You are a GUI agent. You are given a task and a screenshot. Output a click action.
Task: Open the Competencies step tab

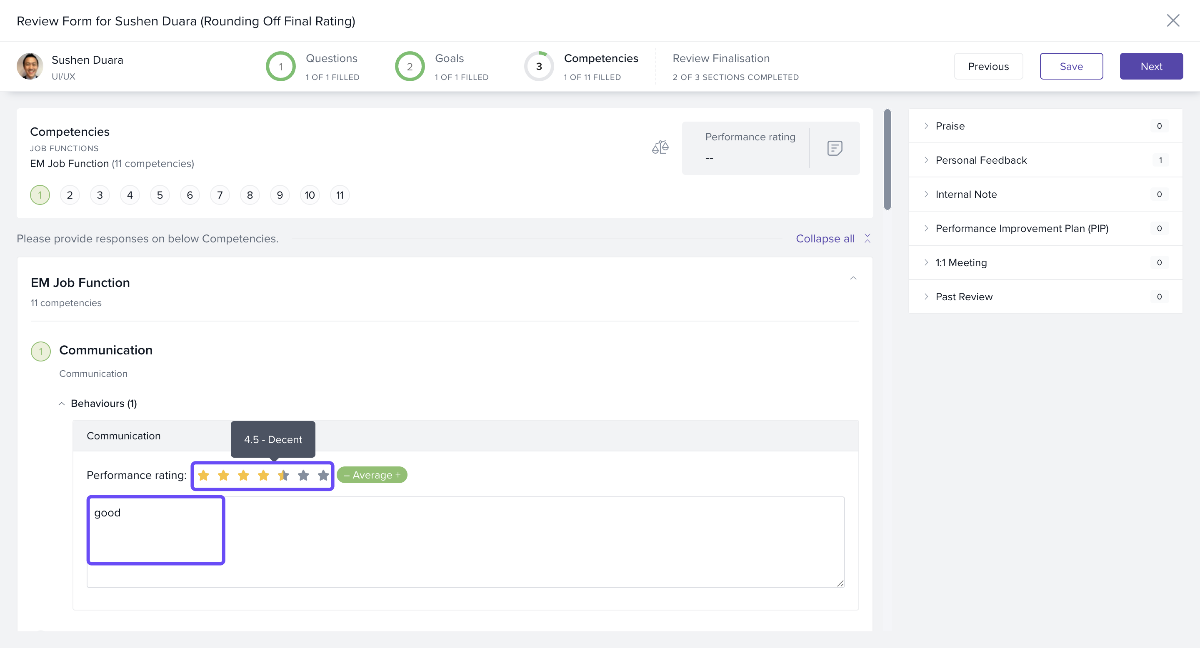[600, 59]
